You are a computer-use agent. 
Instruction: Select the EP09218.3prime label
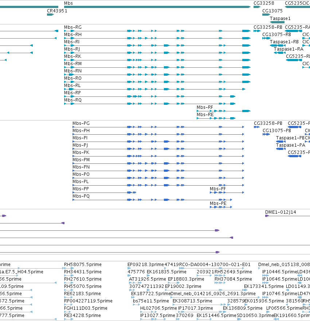pyautogui.click(x=146, y=265)
